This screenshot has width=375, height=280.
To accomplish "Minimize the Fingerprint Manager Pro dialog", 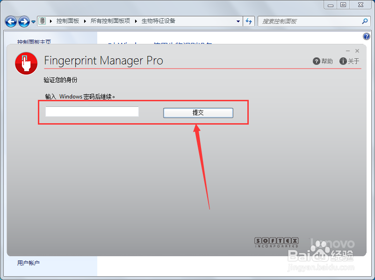I will 348,51.
